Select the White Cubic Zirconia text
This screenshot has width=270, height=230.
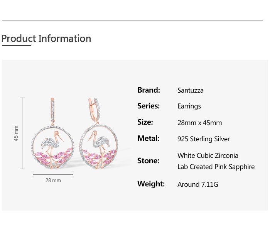tap(208, 156)
